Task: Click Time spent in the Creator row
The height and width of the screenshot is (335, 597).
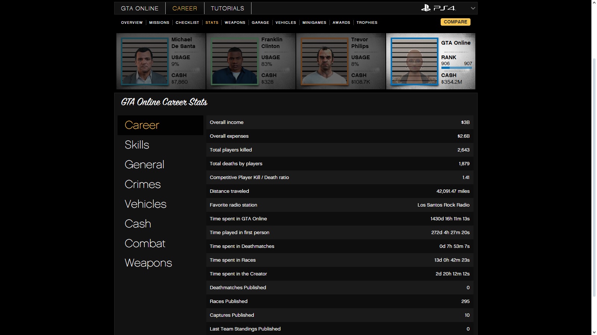Action: click(x=340, y=274)
